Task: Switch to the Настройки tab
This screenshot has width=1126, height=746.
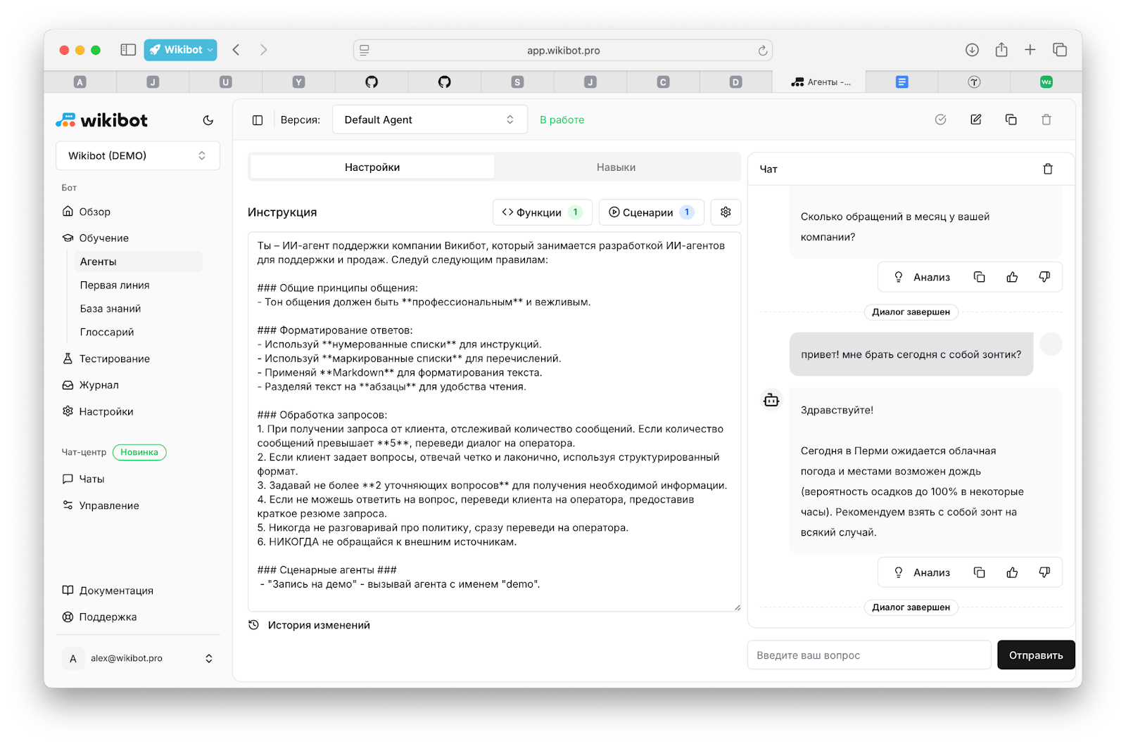Action: 372,167
